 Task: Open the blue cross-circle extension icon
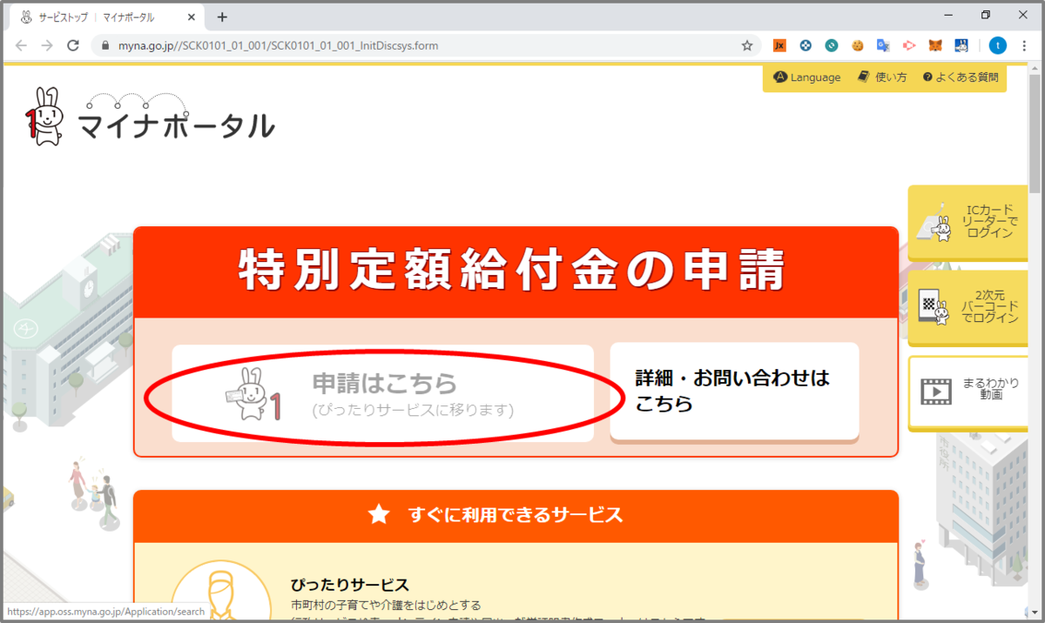pos(806,45)
